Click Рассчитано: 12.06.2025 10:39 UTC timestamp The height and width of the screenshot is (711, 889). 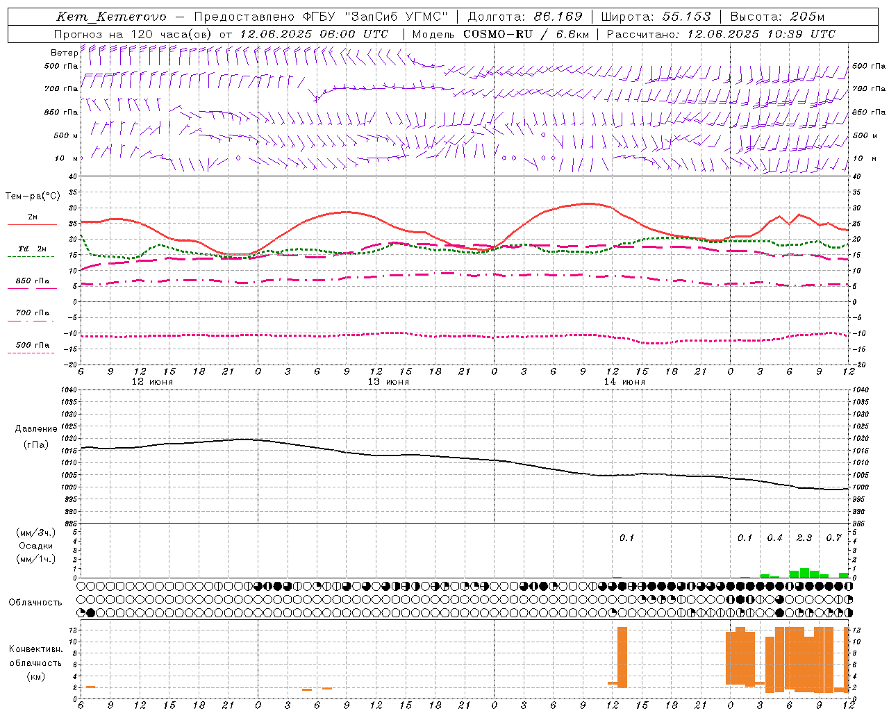(x=721, y=34)
